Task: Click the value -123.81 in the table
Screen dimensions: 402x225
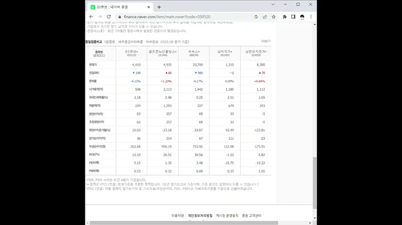Action: pyautogui.click(x=259, y=130)
